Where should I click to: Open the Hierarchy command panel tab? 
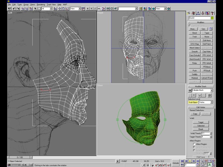pos(198,13)
